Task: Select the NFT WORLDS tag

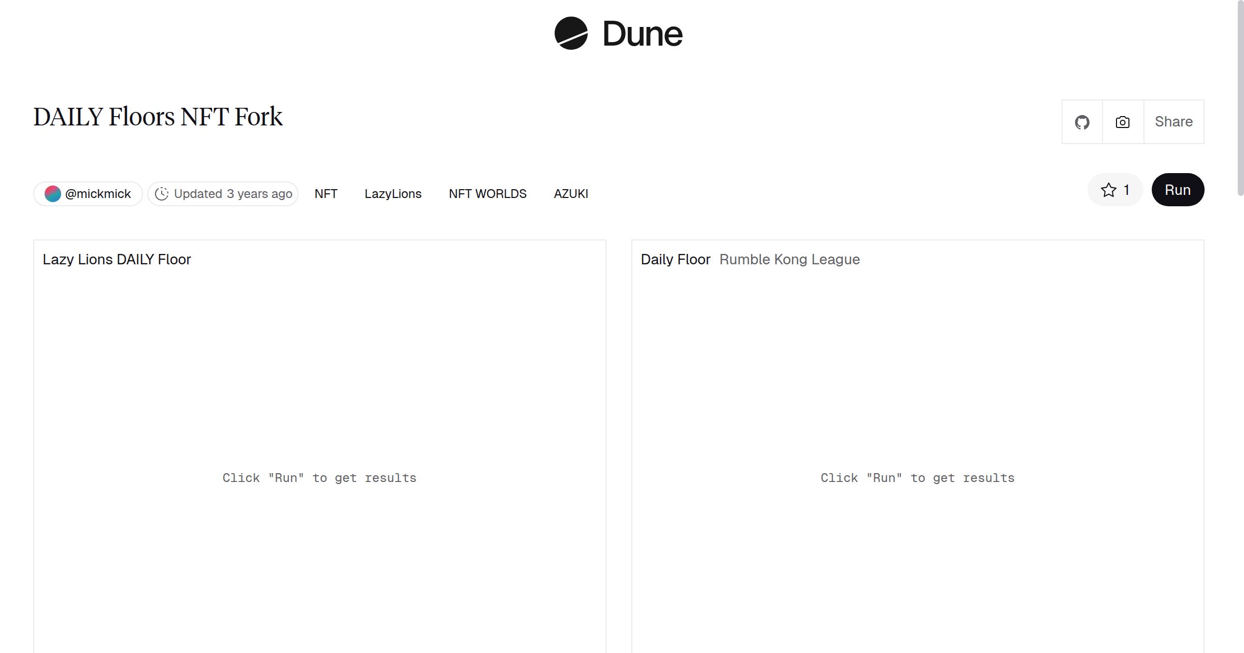Action: click(487, 194)
